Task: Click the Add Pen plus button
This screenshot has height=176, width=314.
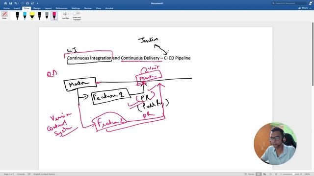Action: click(65, 14)
